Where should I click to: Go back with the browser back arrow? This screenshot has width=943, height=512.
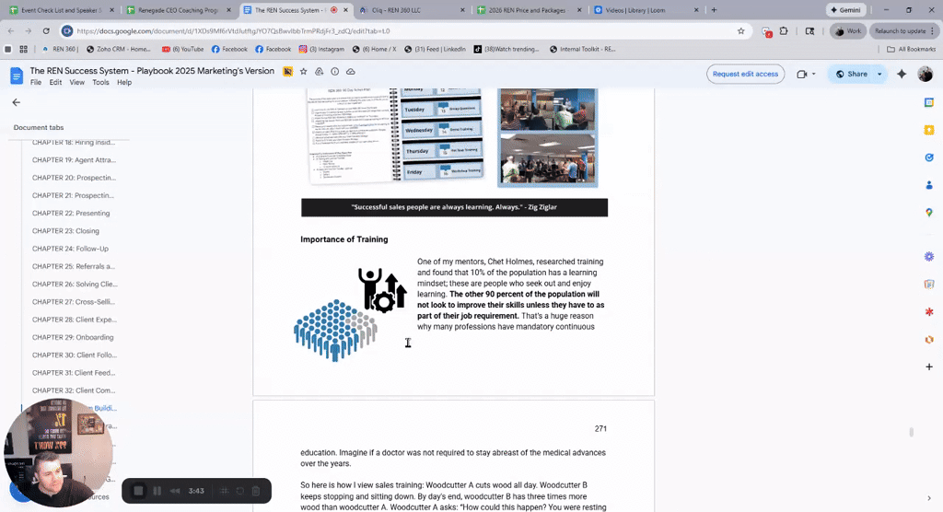coord(11,30)
